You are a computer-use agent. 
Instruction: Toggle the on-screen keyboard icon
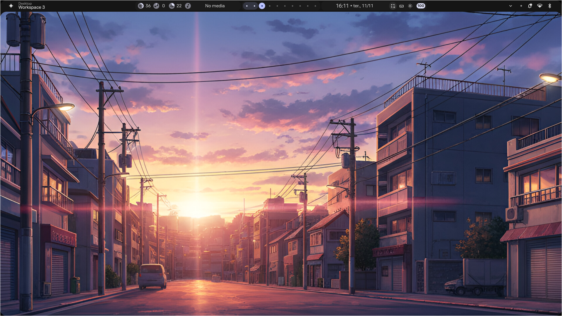402,6
